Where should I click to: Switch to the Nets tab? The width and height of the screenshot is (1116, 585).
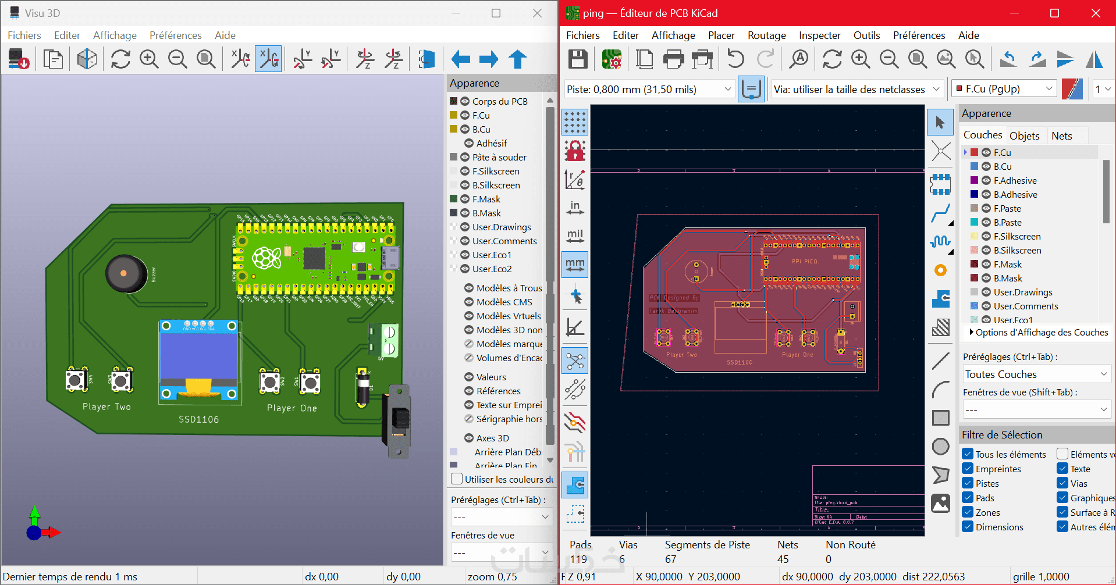(x=1061, y=135)
